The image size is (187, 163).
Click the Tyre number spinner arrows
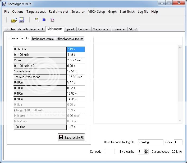pos(146,152)
